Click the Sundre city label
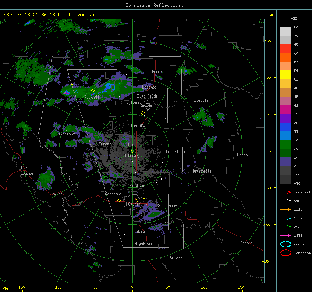Screen dimensions: 312x292 point(105,144)
